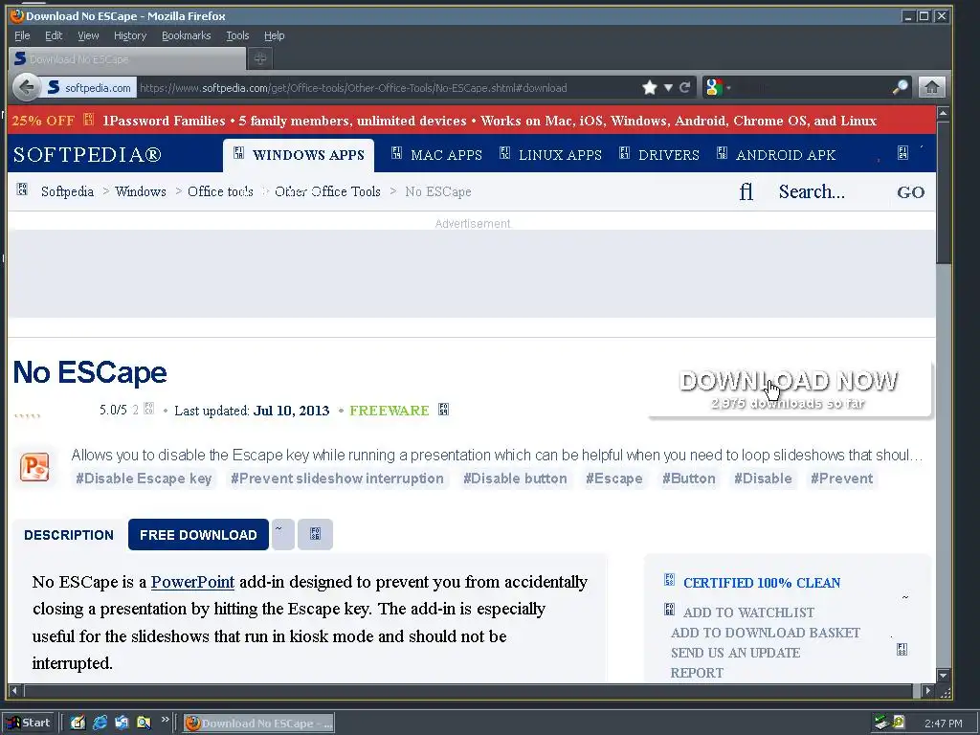The image size is (980, 735).
Task: Click ADD TO WATCHLIST
Action: [x=748, y=612]
